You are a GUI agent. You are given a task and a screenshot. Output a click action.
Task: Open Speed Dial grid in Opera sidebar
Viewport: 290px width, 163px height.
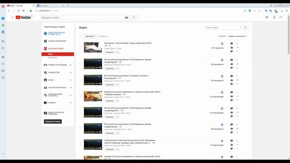click(x=3, y=57)
